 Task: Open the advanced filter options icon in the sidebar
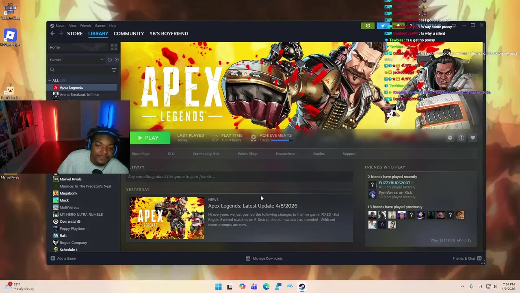(114, 70)
